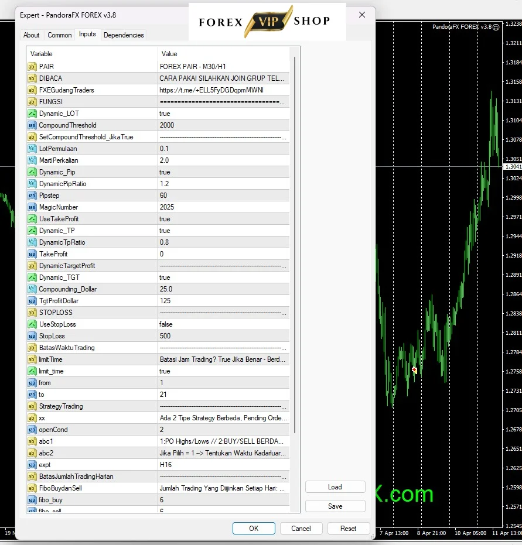Select the UseStopLoss value false
This screenshot has width=522, height=545.
coord(224,324)
